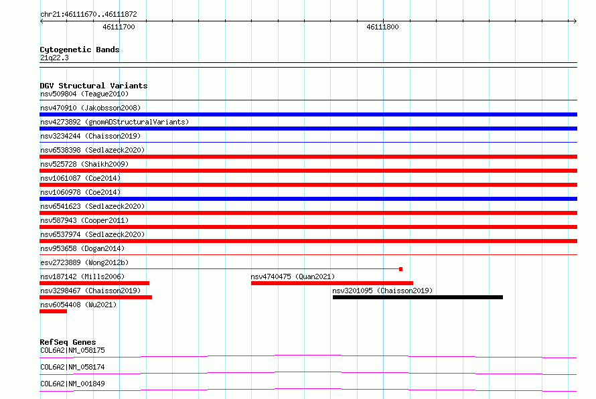Viewport: 596px width, 399px height.
Task: Click the red nsv3298467 (Chaisson2019) bar
Action: pos(96,297)
